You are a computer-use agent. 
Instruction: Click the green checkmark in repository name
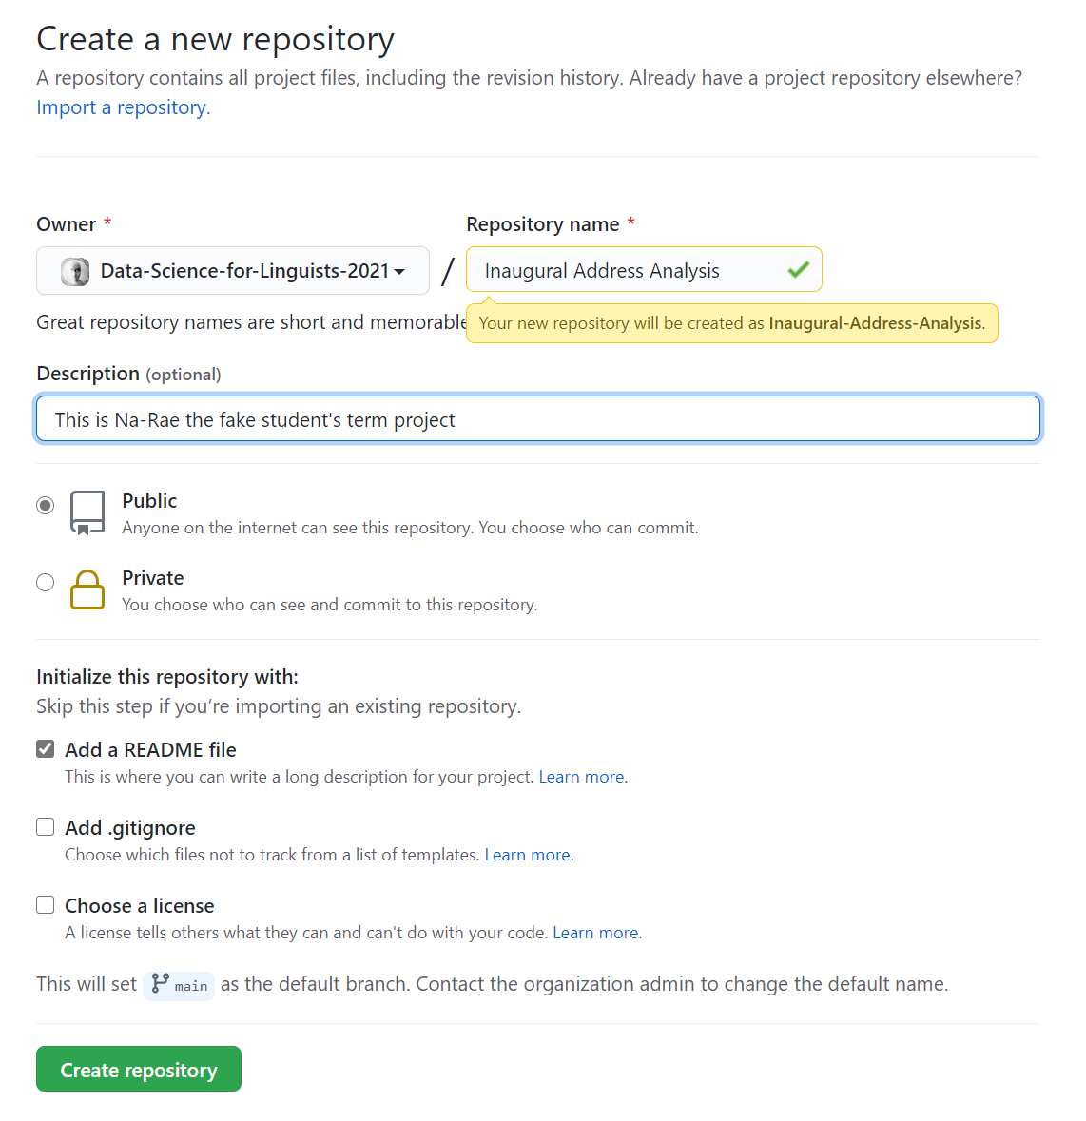point(798,270)
